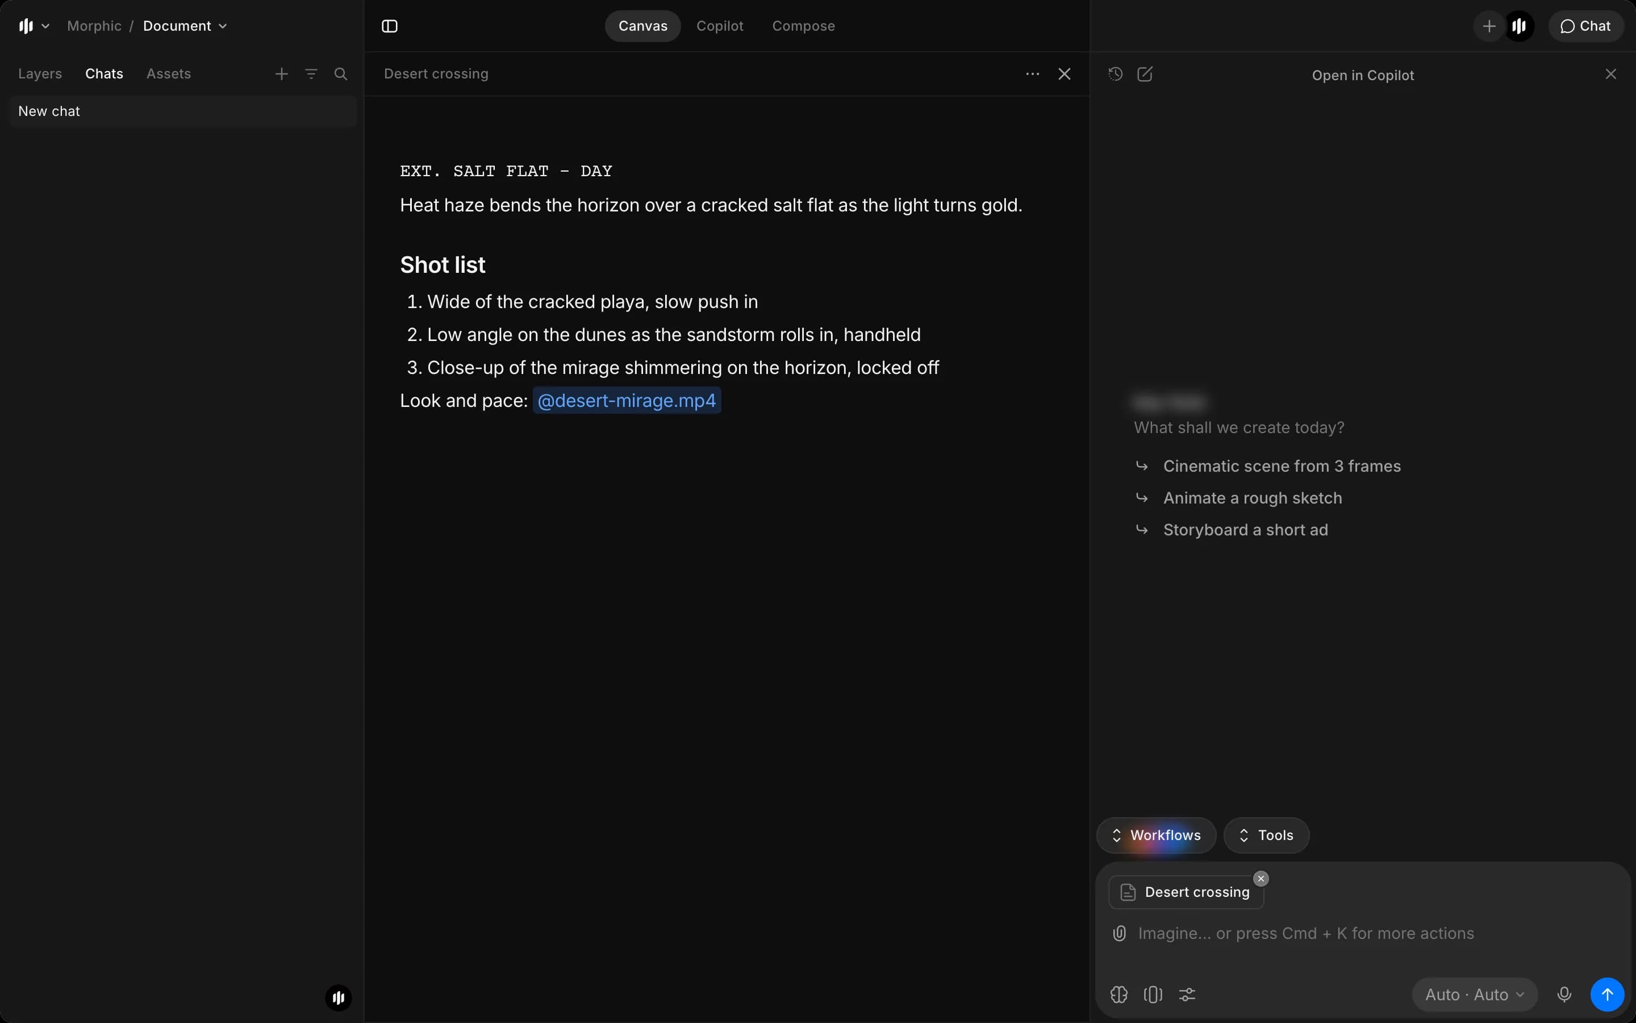Toggle the Chat button
This screenshot has height=1023, width=1636.
pos(1585,26)
